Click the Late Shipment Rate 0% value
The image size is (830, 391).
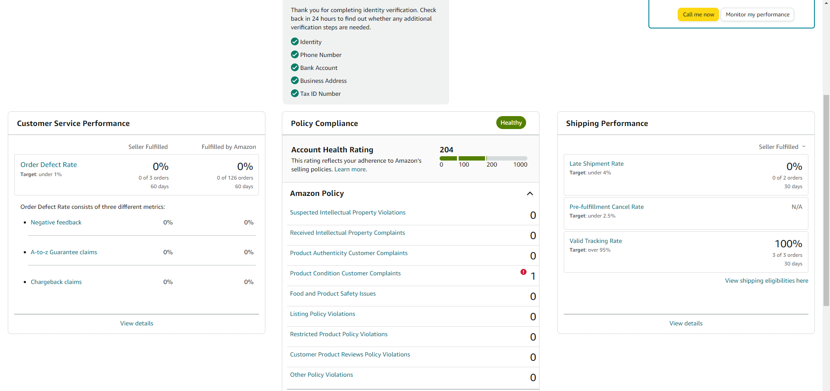coord(794,167)
